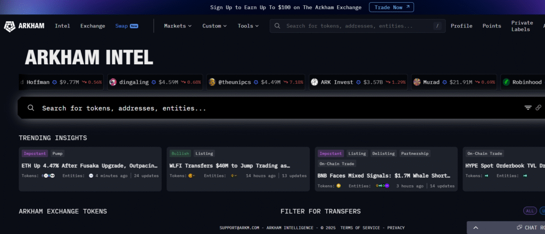Click the link icon beside the filter icon
Image resolution: width=545 pixels, height=234 pixels.
point(539,108)
